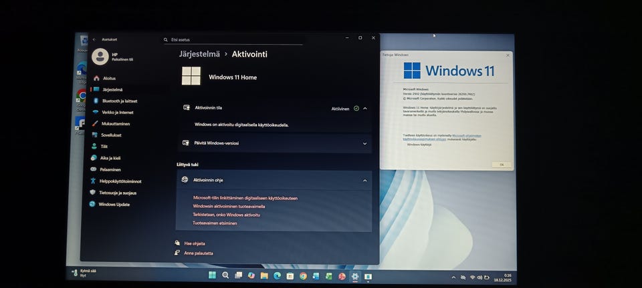Screen dimensions: 642x288
Task: Collapse the Aktivoinnin tila section
Action: coord(365,109)
